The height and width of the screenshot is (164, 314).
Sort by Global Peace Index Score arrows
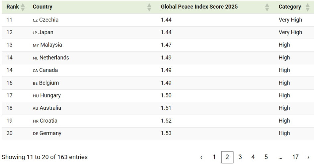(267, 7)
